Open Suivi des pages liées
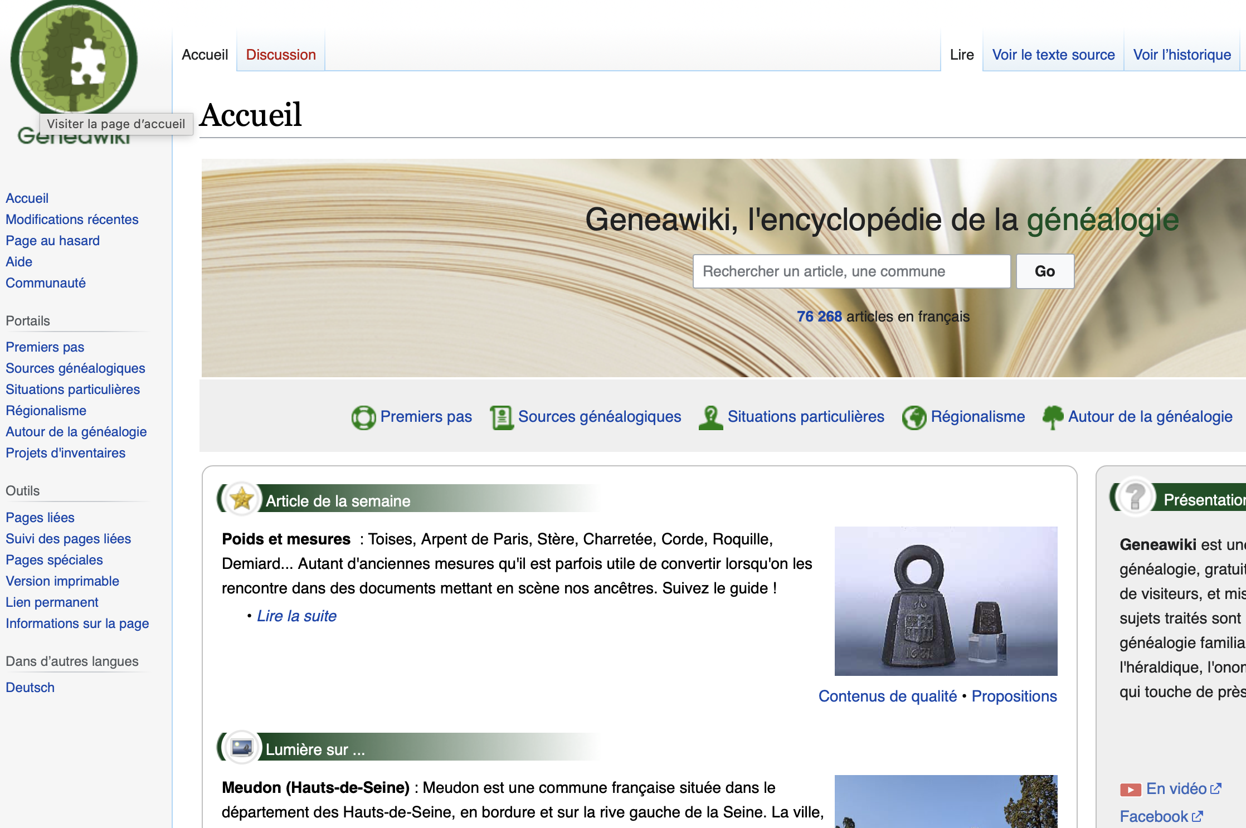Viewport: 1246px width, 828px height. pos(68,539)
